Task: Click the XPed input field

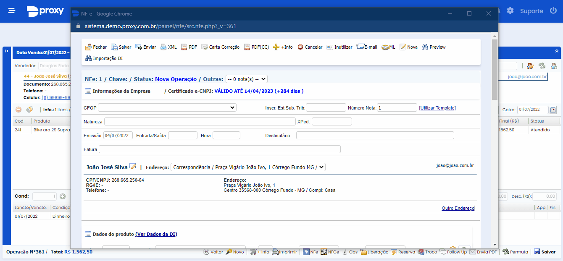Action: coord(332,121)
